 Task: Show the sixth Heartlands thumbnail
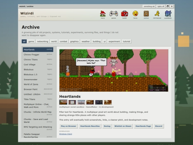(108, 102)
